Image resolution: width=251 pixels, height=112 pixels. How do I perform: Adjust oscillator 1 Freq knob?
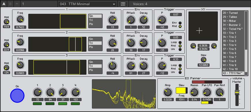point(20,19)
